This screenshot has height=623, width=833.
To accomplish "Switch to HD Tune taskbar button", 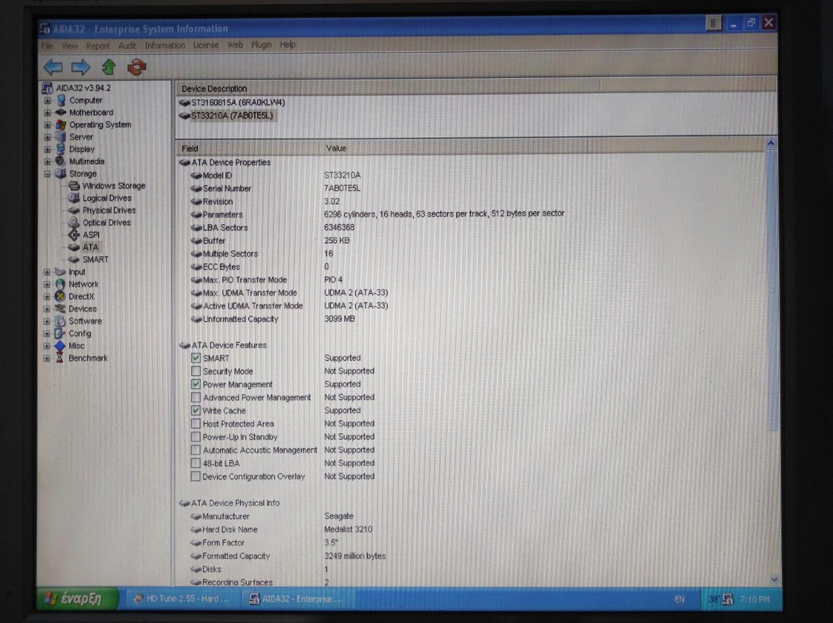I will pos(182,599).
